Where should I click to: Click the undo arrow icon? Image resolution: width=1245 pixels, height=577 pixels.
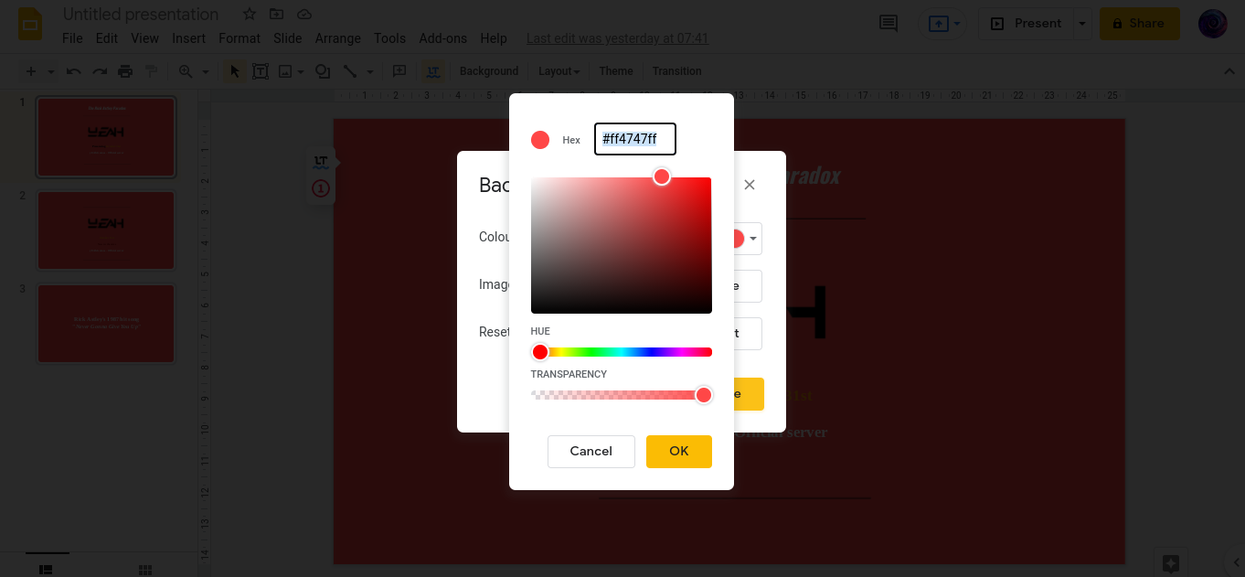coord(73,71)
